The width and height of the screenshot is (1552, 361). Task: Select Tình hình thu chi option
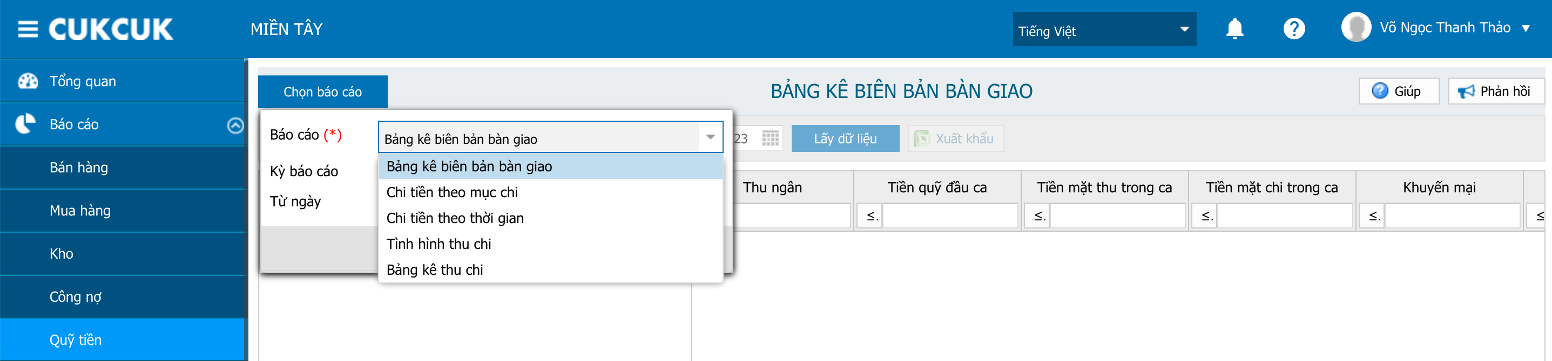[x=551, y=244]
